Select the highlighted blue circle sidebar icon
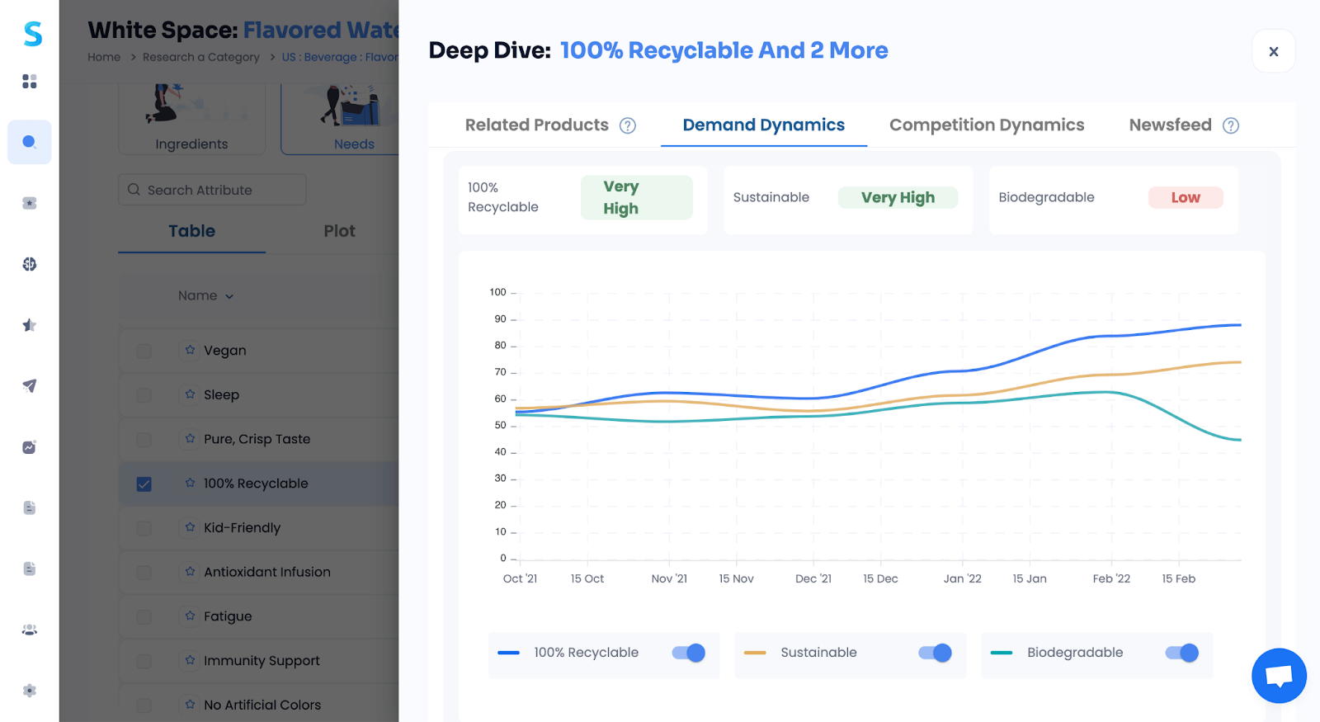This screenshot has height=722, width=1320. coord(30,142)
